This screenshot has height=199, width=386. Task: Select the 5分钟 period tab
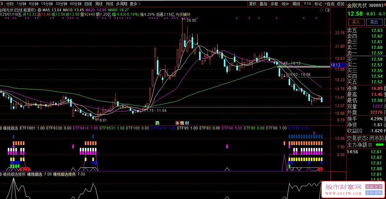pos(33,4)
